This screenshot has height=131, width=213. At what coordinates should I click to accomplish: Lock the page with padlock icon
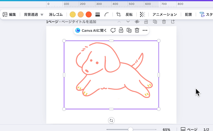(x=146, y=22)
